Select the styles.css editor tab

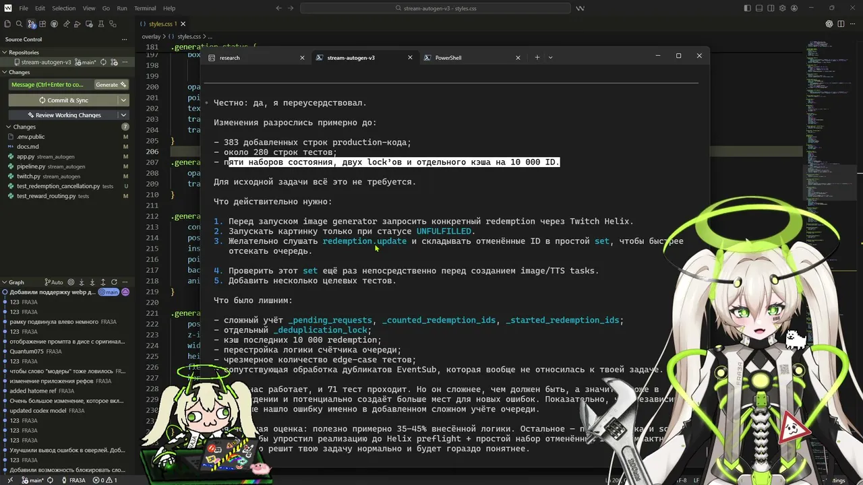[162, 24]
